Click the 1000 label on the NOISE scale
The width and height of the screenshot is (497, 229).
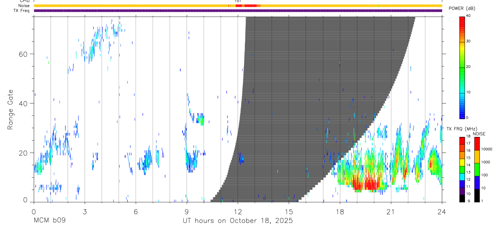tap(485, 162)
